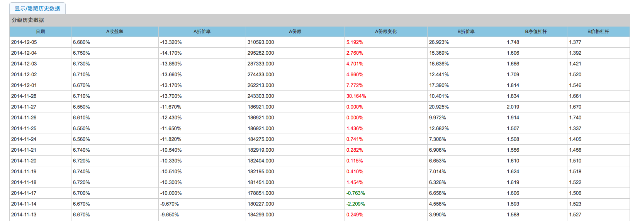Image resolution: width=640 pixels, height=221 pixels.
Task: Click the -14.170% A折价率 cell
Action: pos(171,53)
